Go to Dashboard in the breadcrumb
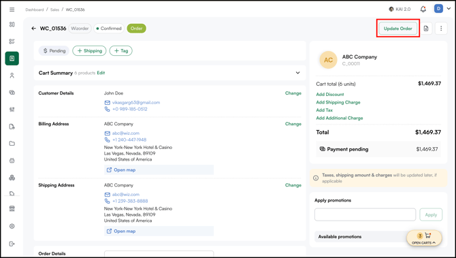The height and width of the screenshot is (258, 456). tap(34, 10)
